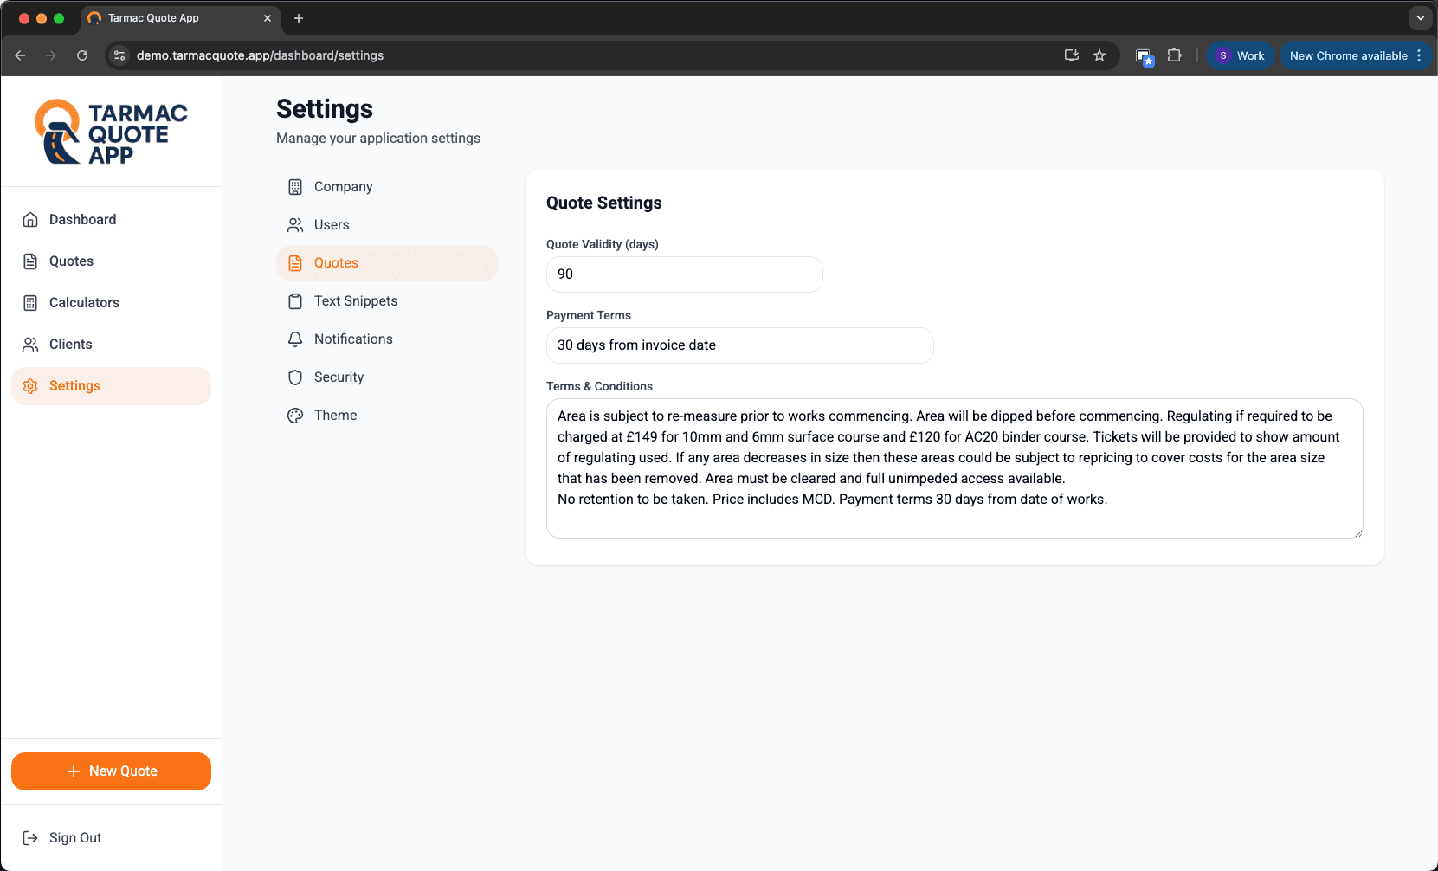
Task: Click the New Quote button
Action: coord(111,771)
